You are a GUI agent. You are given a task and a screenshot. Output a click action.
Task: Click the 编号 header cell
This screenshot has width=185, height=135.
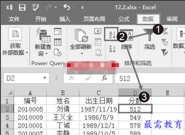[30, 101]
